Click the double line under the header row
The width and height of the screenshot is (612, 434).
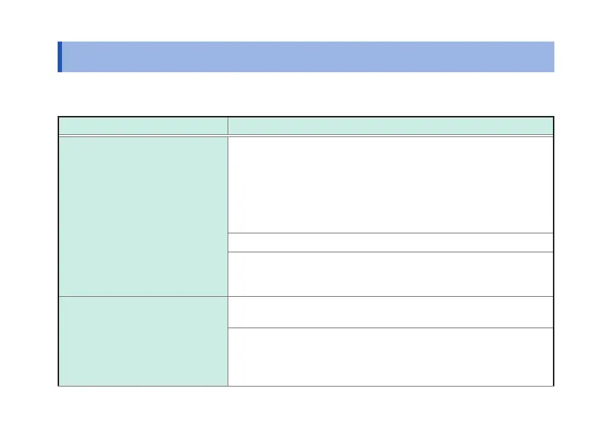click(x=306, y=135)
